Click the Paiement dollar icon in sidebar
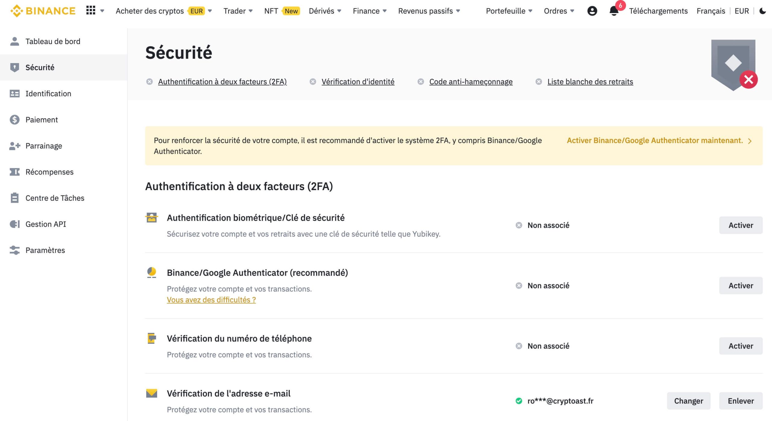Viewport: 772px width, 421px height. point(14,120)
